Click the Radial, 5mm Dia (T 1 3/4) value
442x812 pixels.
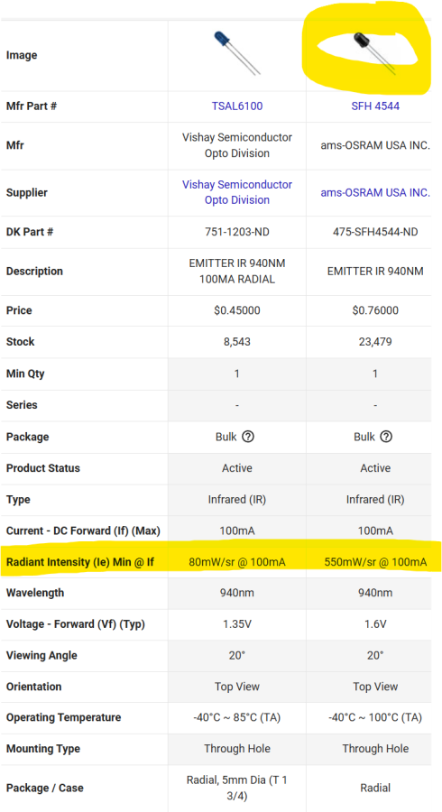click(237, 788)
